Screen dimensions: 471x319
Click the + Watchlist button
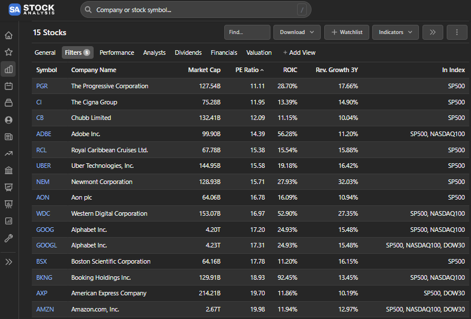tap(347, 32)
